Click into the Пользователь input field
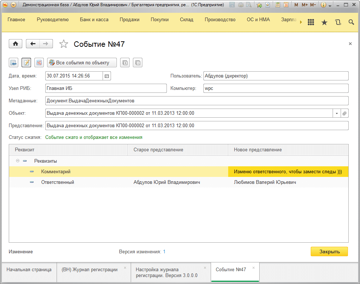The width and height of the screenshot is (360, 284). coord(276,76)
